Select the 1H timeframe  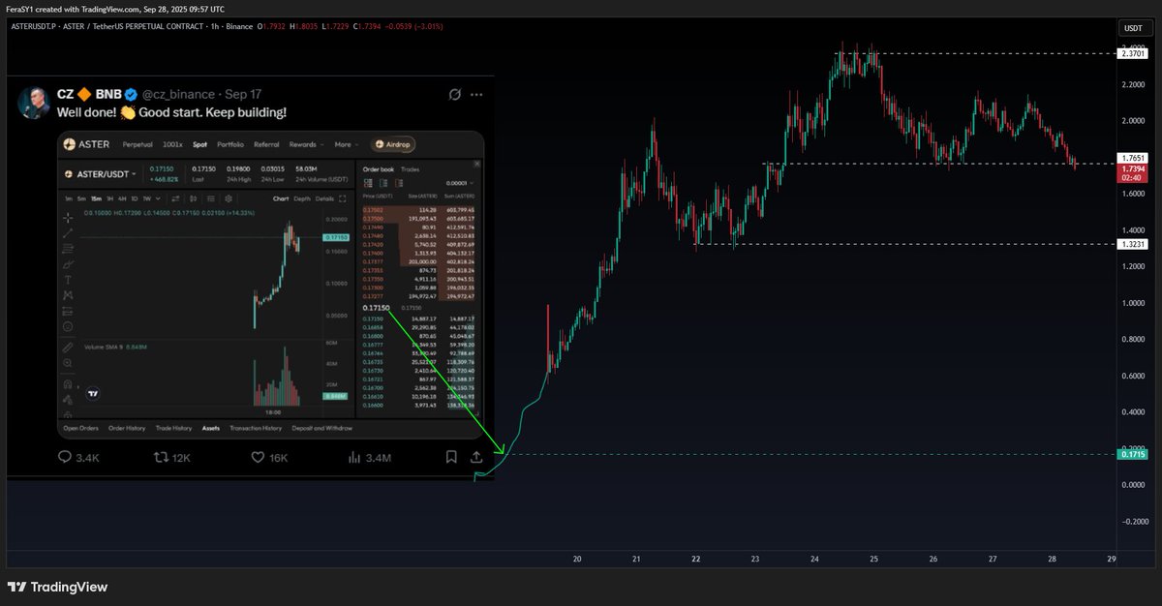(x=110, y=198)
